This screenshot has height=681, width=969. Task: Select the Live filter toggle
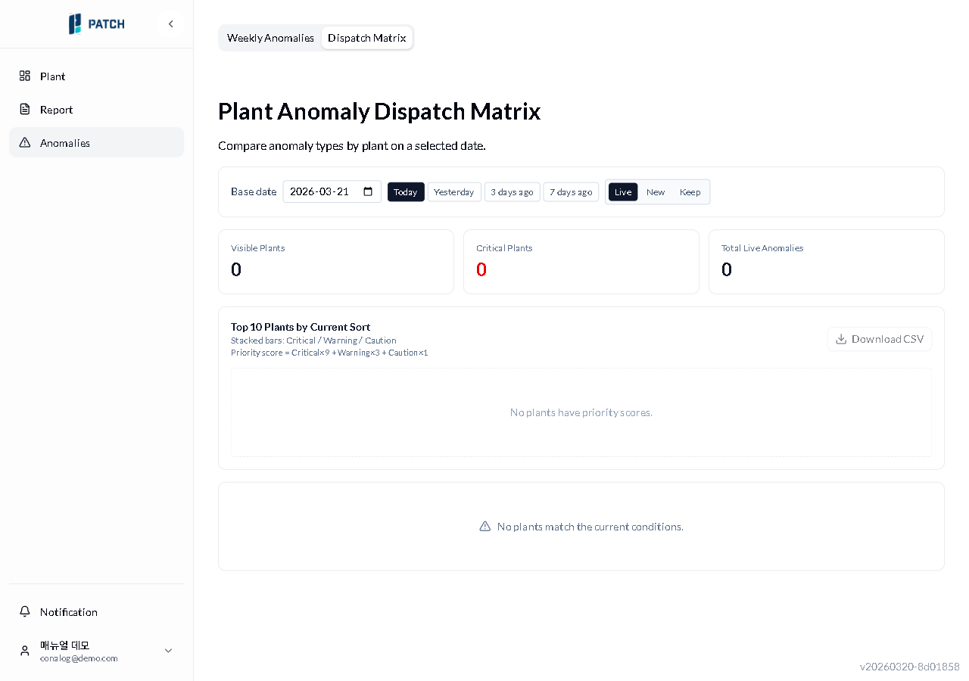(x=623, y=192)
